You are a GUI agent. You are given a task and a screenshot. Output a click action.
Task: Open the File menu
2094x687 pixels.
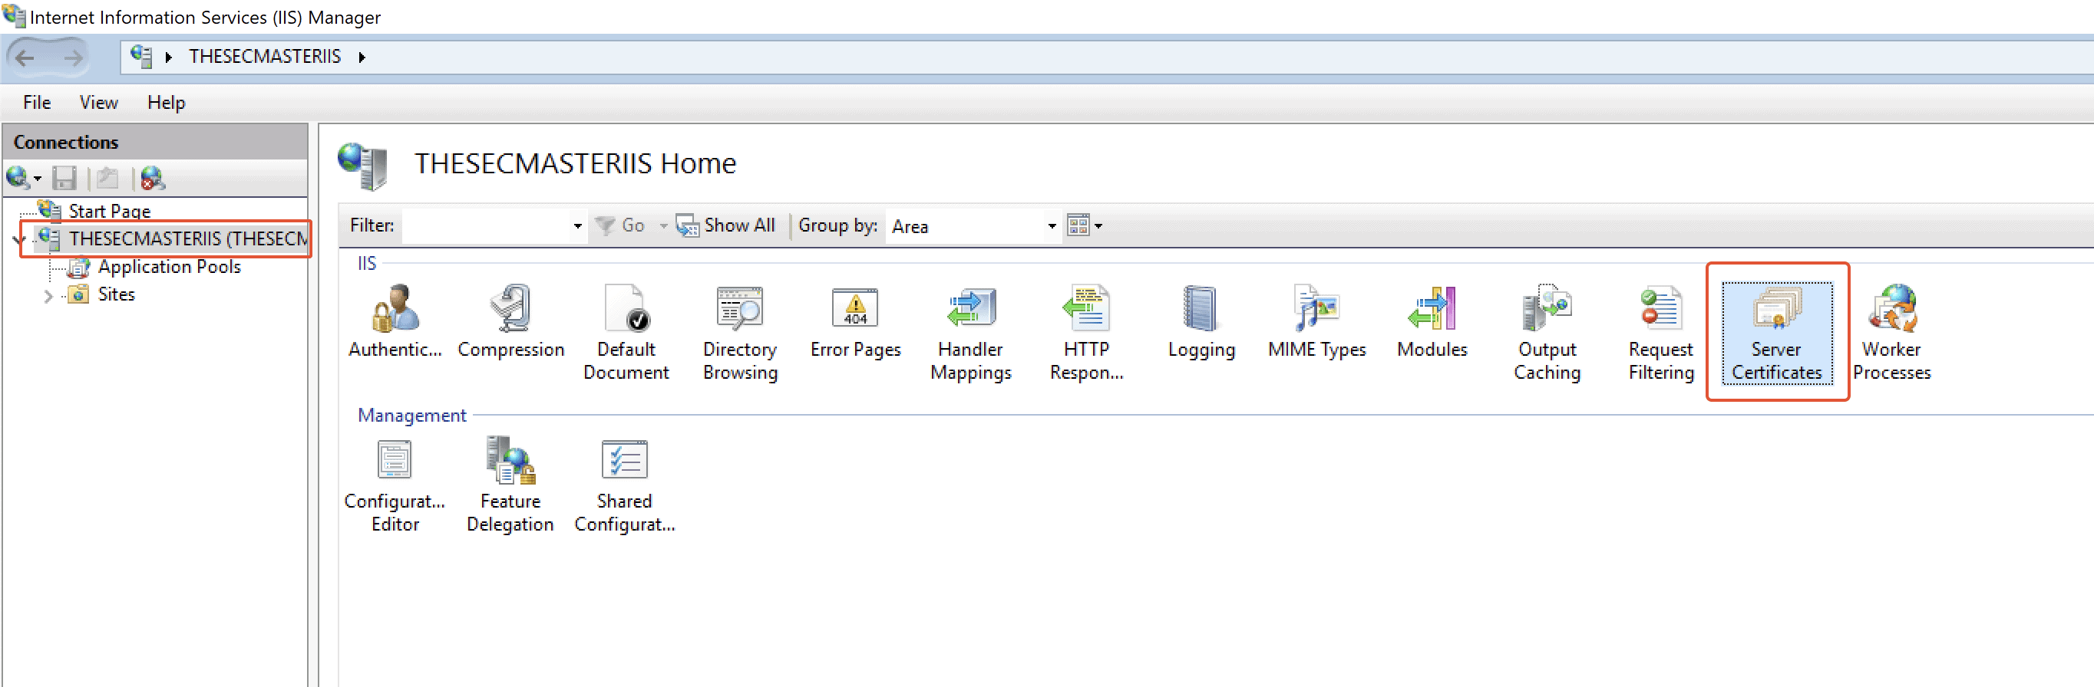point(37,102)
